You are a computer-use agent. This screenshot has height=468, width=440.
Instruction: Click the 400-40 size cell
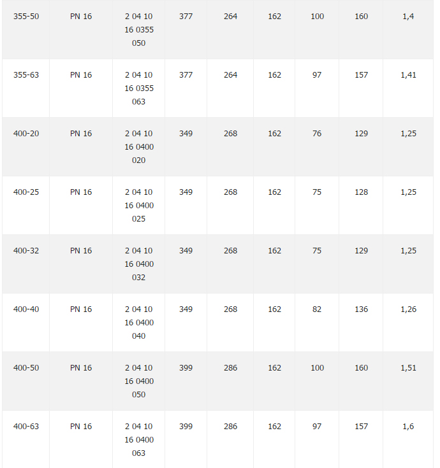pos(26,309)
